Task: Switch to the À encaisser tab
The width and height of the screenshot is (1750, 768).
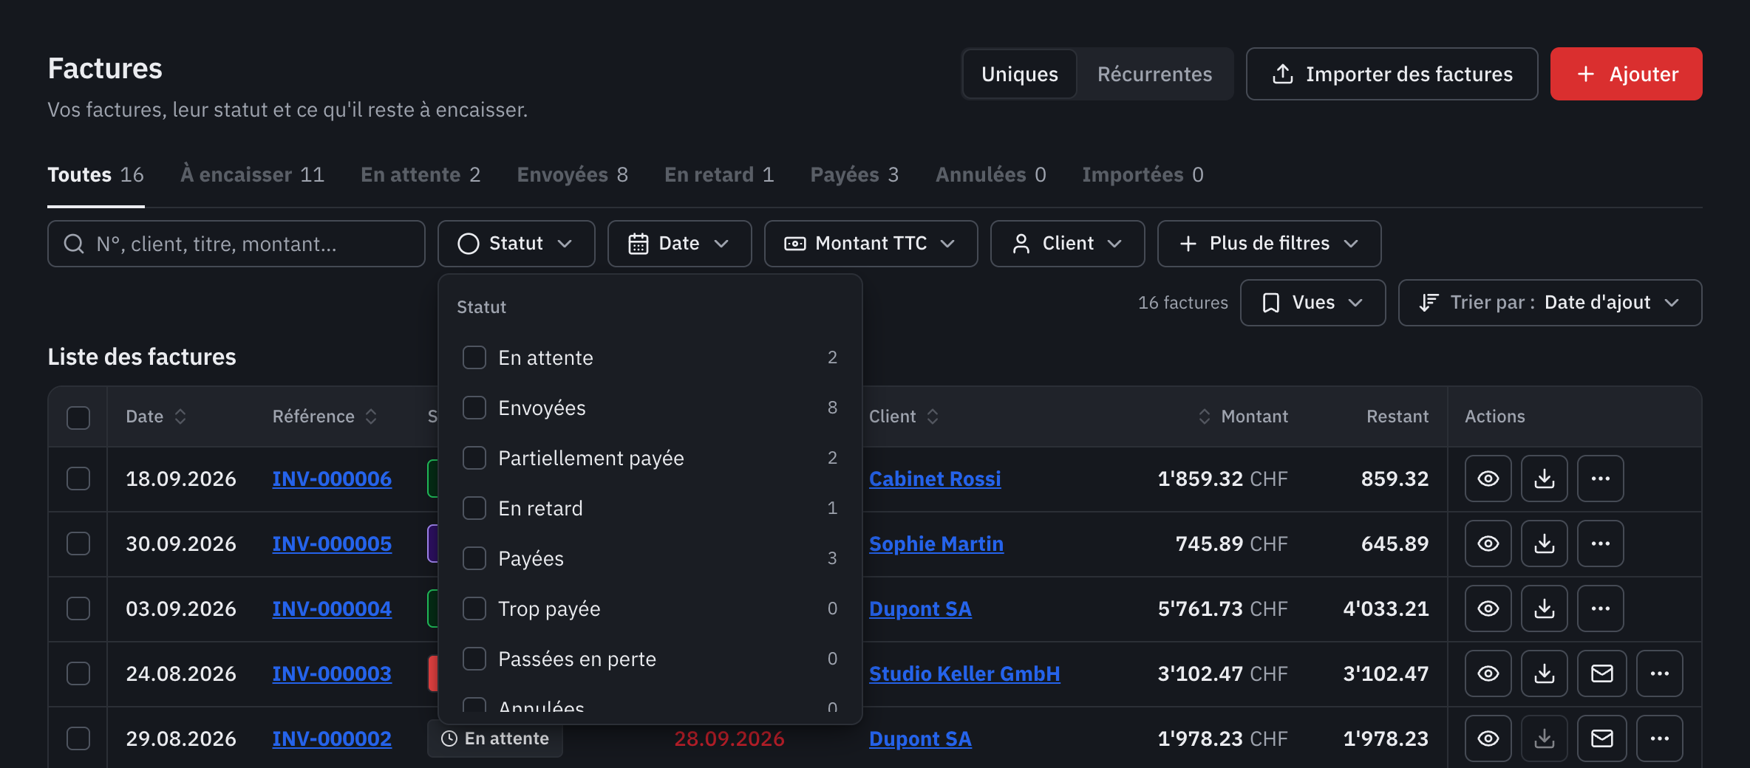Action: (252, 175)
